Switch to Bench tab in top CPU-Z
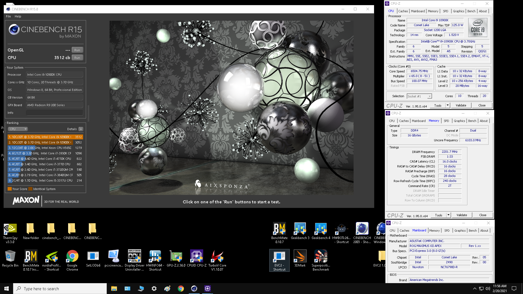The height and width of the screenshot is (294, 523). pos(471,11)
